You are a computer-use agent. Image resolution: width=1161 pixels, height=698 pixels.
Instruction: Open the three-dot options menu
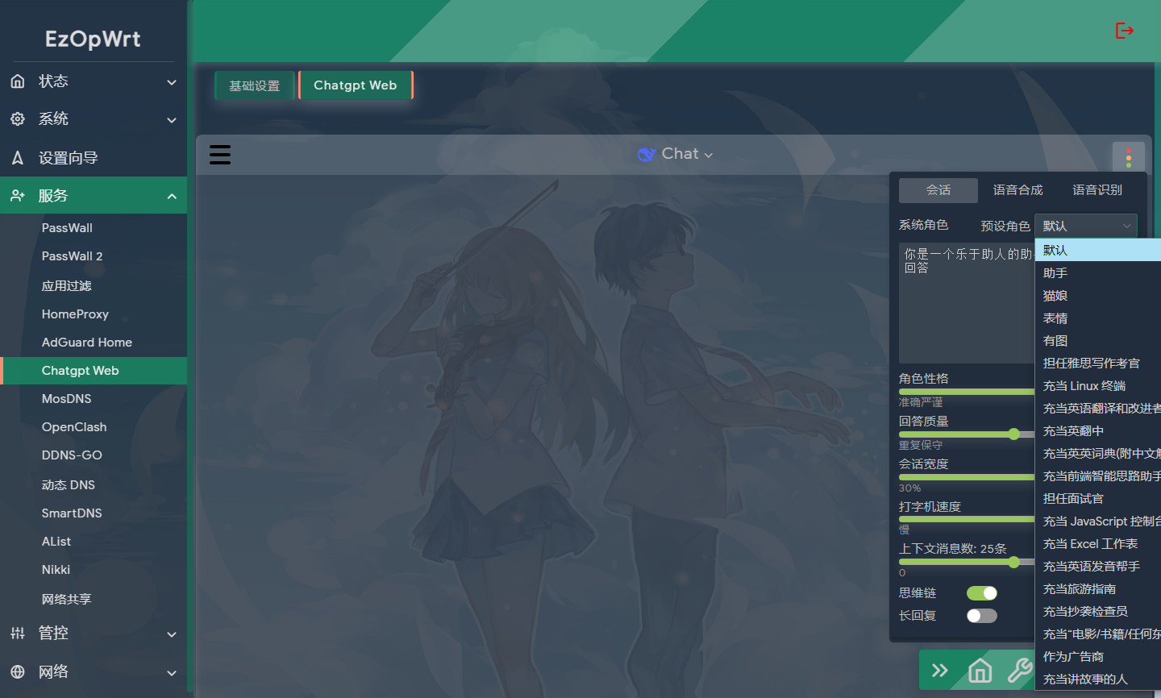pos(1128,157)
